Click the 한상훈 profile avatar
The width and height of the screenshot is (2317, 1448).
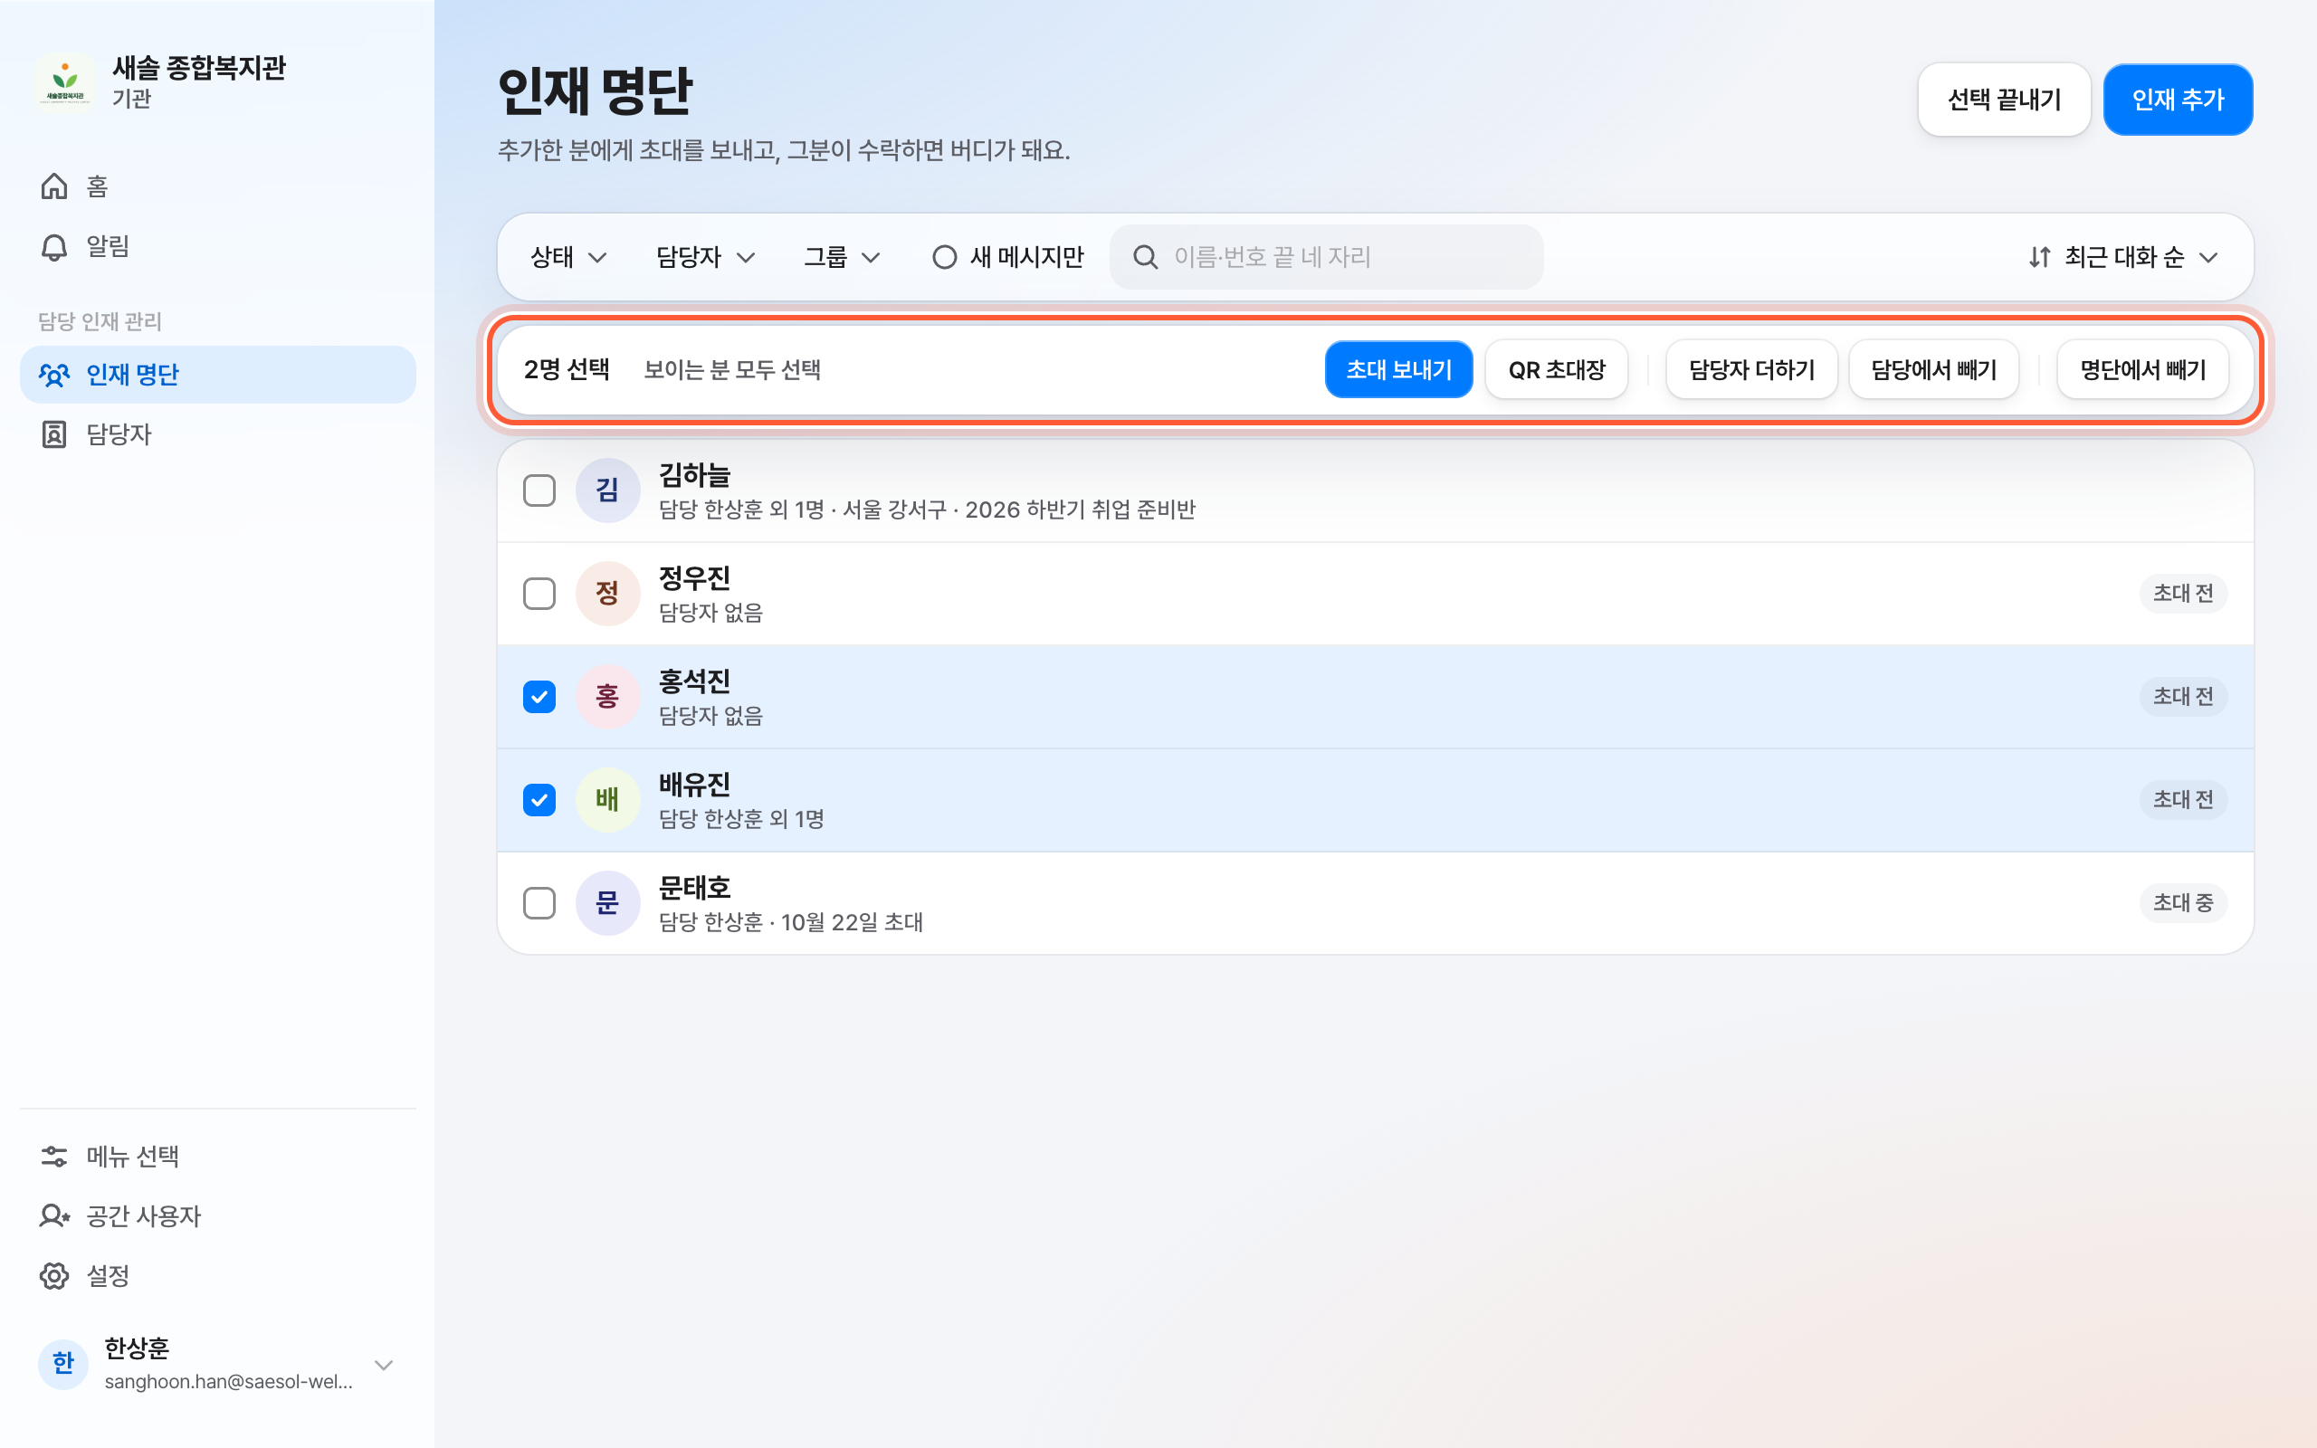[63, 1364]
